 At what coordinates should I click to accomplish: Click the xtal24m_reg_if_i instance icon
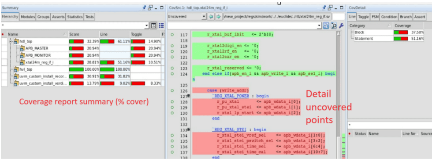pos(23,62)
